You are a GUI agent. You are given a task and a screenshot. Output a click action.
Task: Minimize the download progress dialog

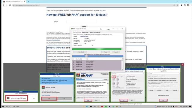[113, 29]
